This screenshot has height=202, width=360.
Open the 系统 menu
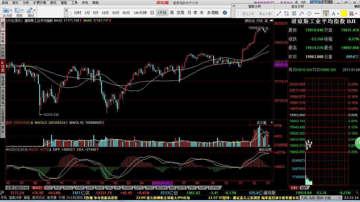[5, 3]
